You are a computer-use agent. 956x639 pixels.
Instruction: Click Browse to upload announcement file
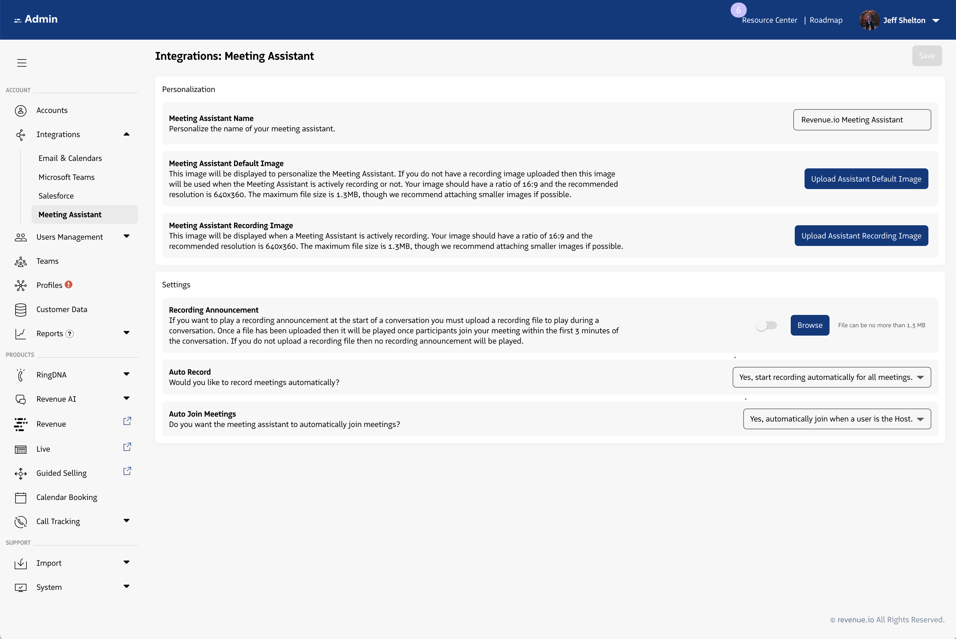pyautogui.click(x=810, y=325)
